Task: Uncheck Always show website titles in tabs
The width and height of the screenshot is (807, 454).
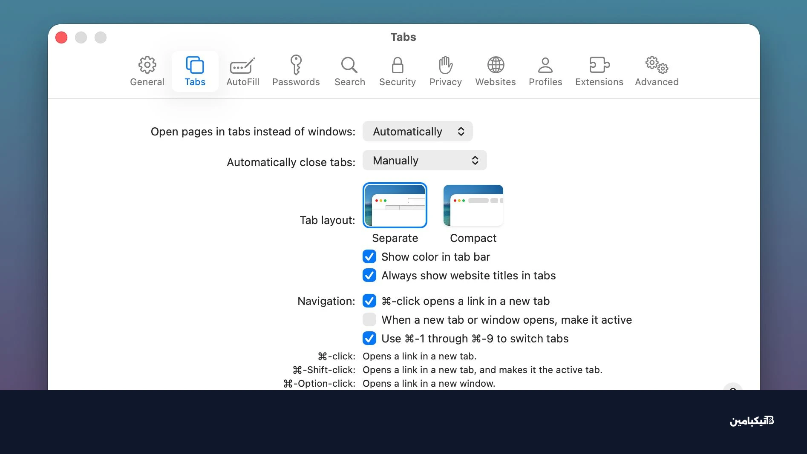Action: coord(369,276)
